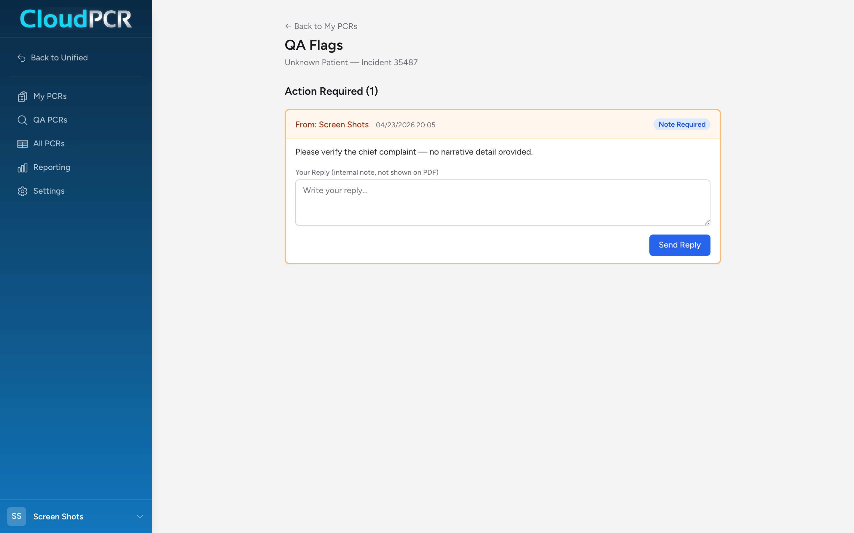Click the CloudPCR logo
This screenshot has width=854, height=533.
(x=76, y=19)
